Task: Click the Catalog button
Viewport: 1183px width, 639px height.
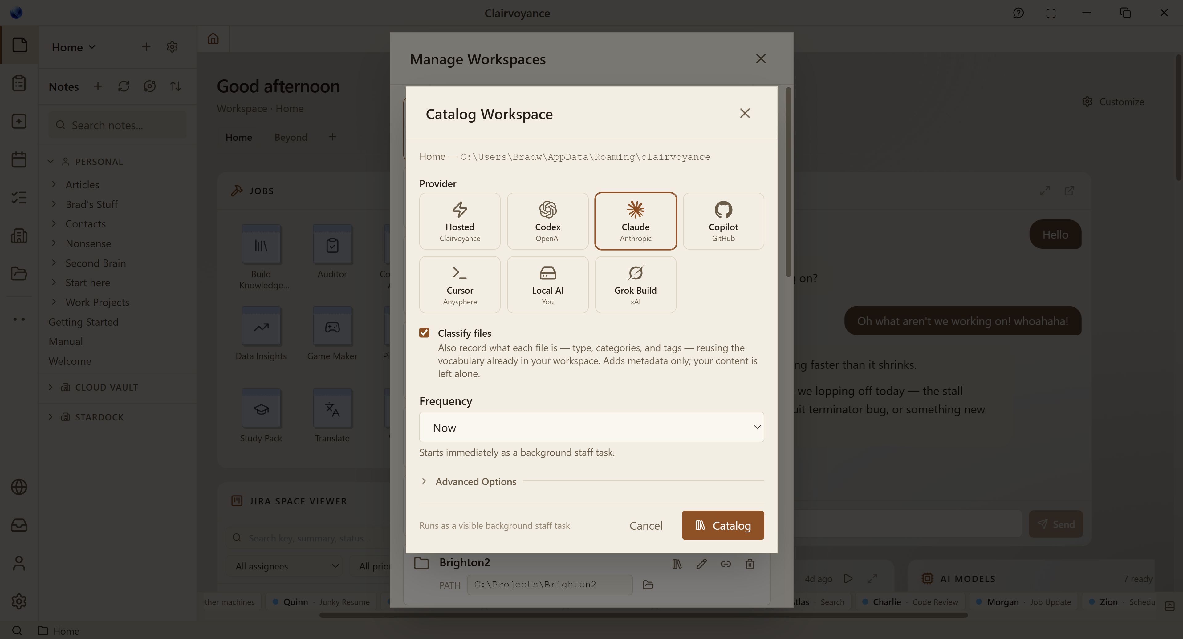Action: coord(723,525)
